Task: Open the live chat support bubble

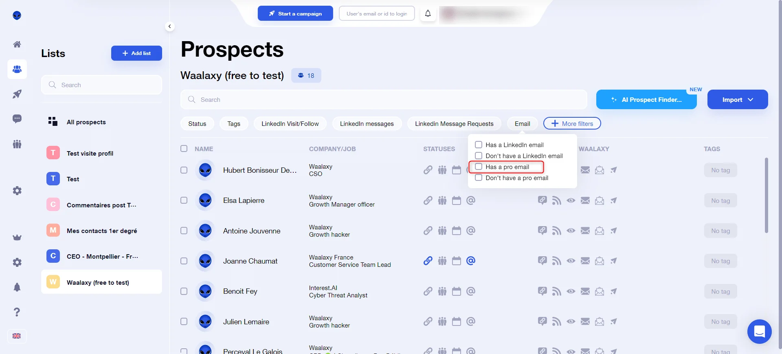Action: tap(759, 332)
